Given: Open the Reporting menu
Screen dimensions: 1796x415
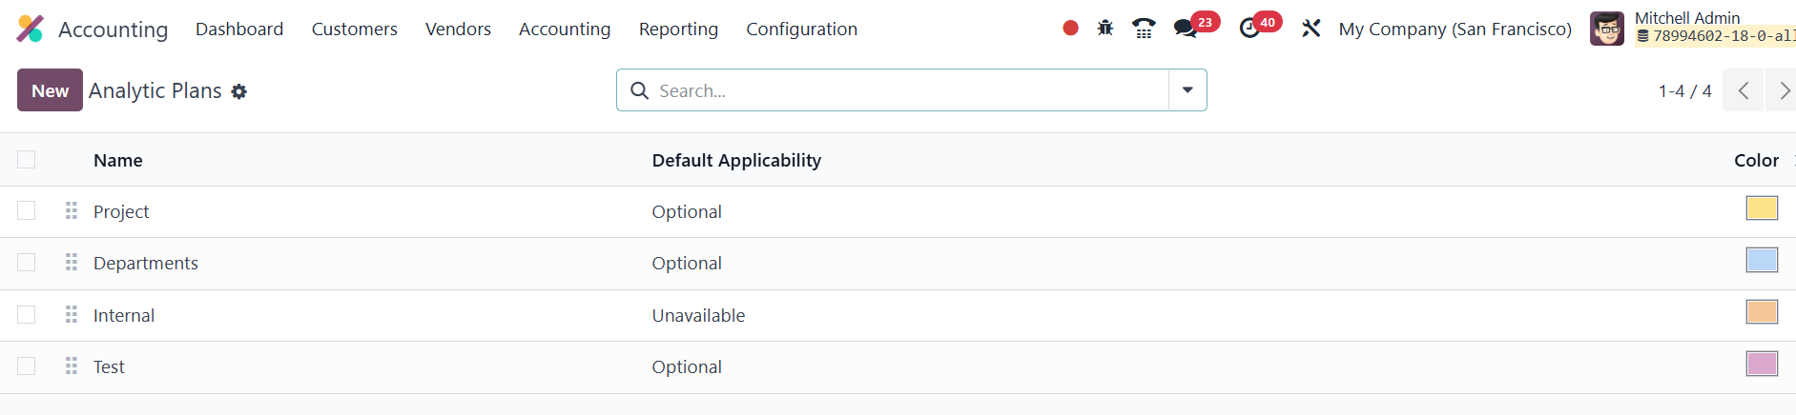Looking at the screenshot, I should pyautogui.click(x=678, y=29).
